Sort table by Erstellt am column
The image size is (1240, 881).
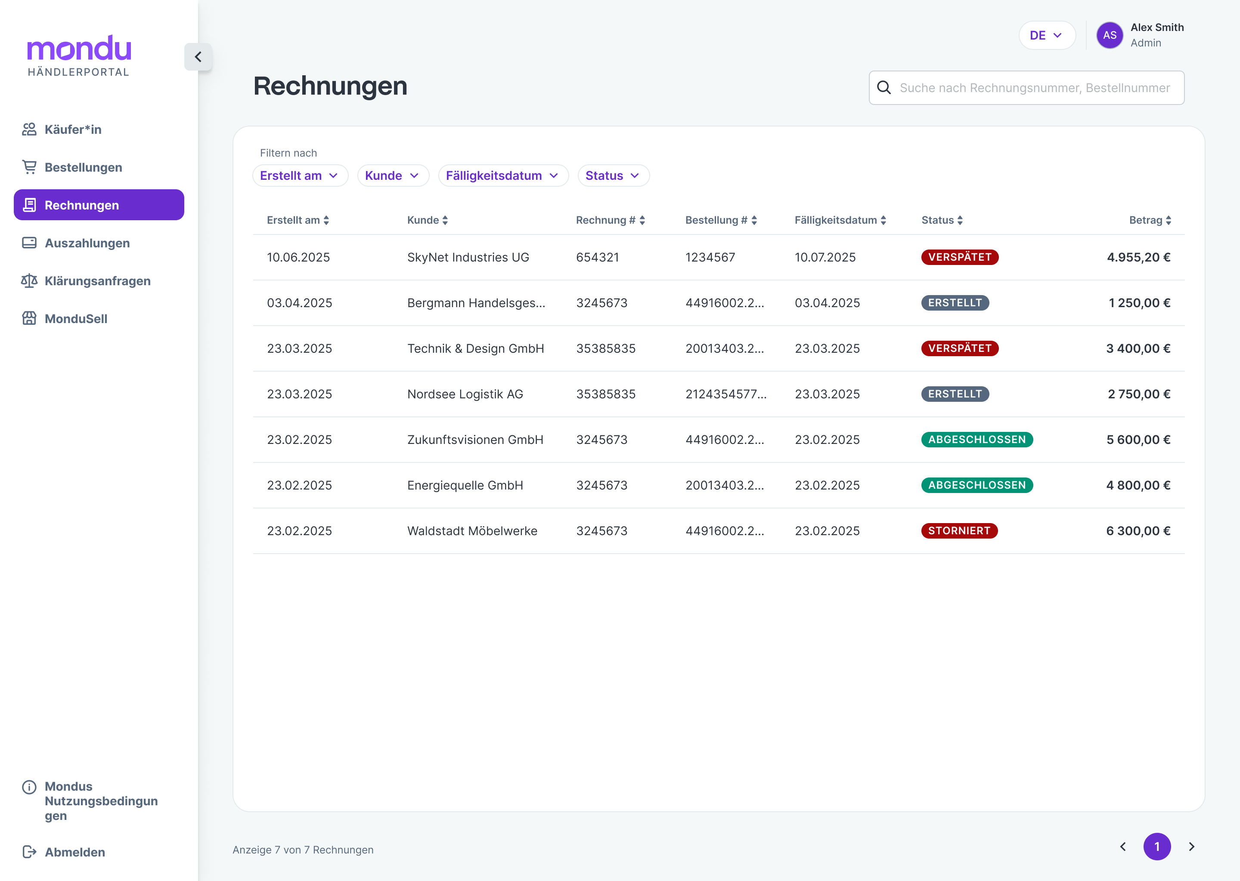[298, 220]
